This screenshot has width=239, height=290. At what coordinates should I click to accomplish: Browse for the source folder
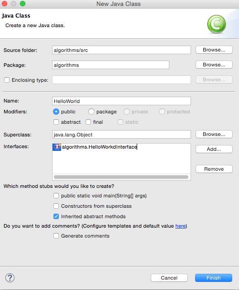tap(214, 50)
